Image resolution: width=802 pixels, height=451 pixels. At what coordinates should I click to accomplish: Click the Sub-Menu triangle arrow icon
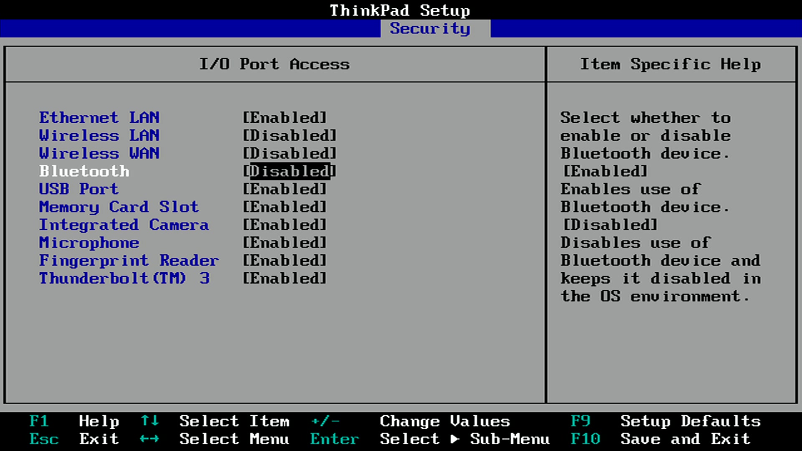click(455, 439)
